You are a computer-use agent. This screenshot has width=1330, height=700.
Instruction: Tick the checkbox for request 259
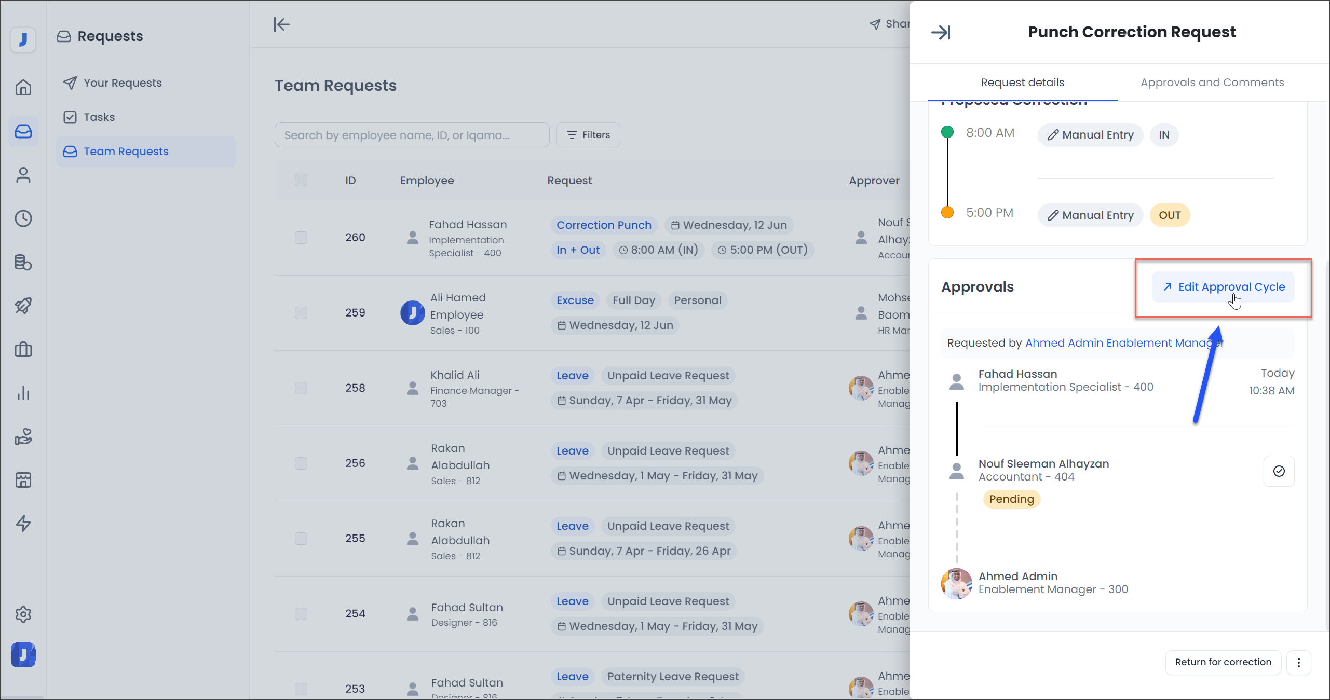[301, 313]
